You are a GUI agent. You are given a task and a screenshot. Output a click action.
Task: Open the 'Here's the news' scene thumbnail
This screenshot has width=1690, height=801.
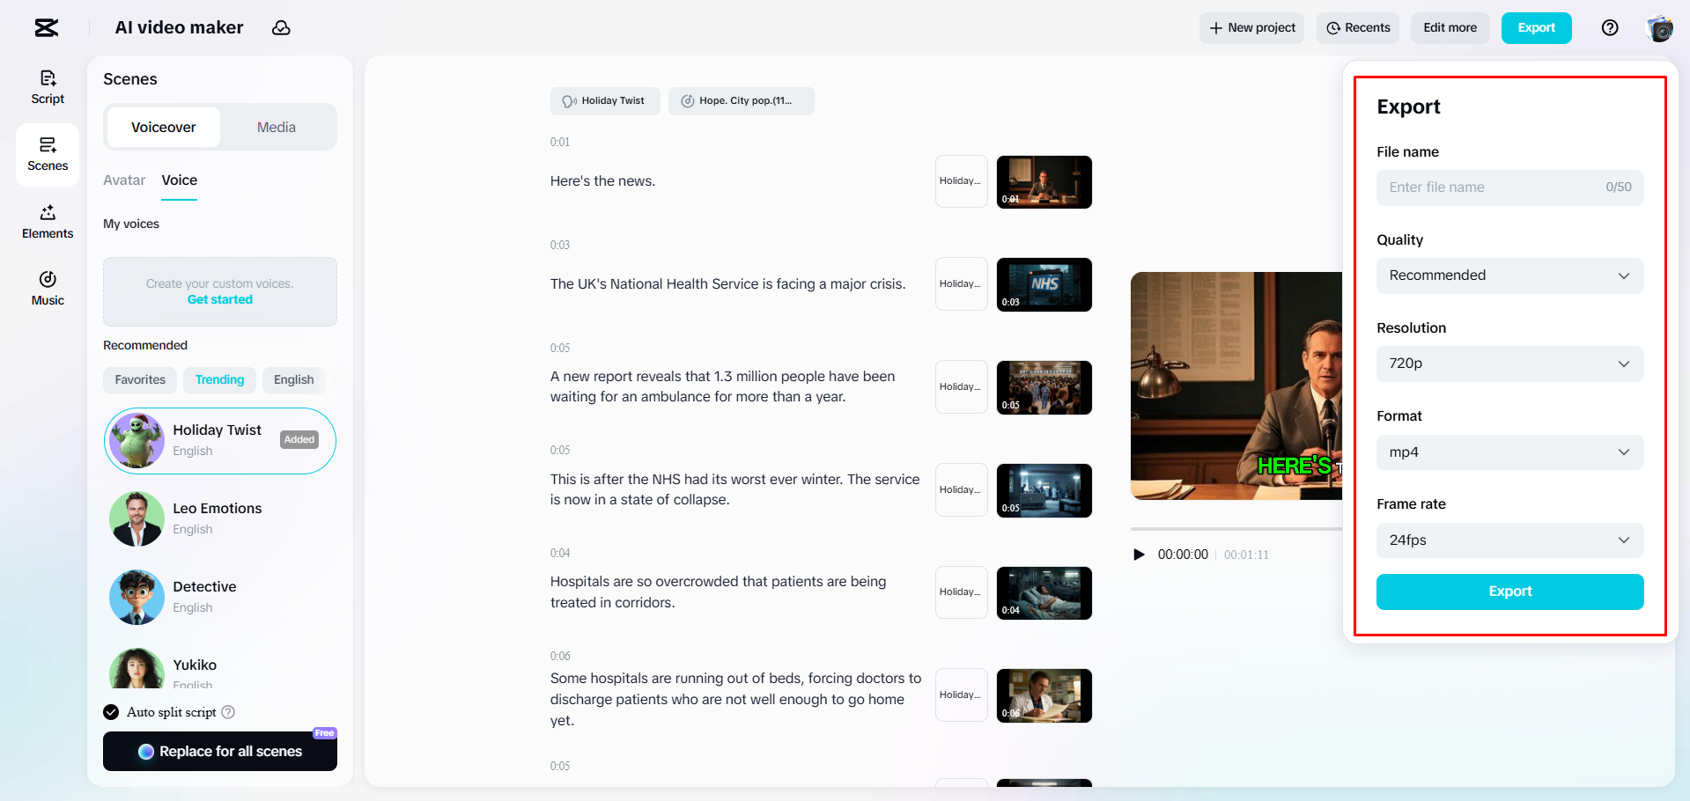1044,182
